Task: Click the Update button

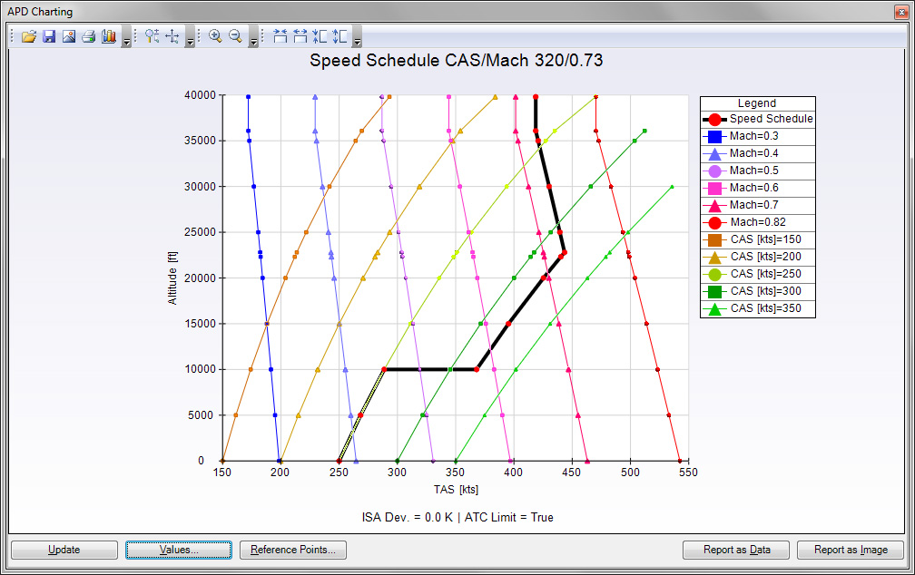Action: pyautogui.click(x=64, y=550)
